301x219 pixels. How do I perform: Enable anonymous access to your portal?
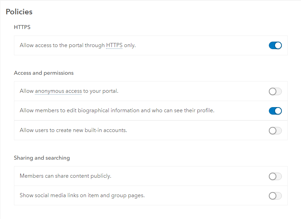coord(275,91)
